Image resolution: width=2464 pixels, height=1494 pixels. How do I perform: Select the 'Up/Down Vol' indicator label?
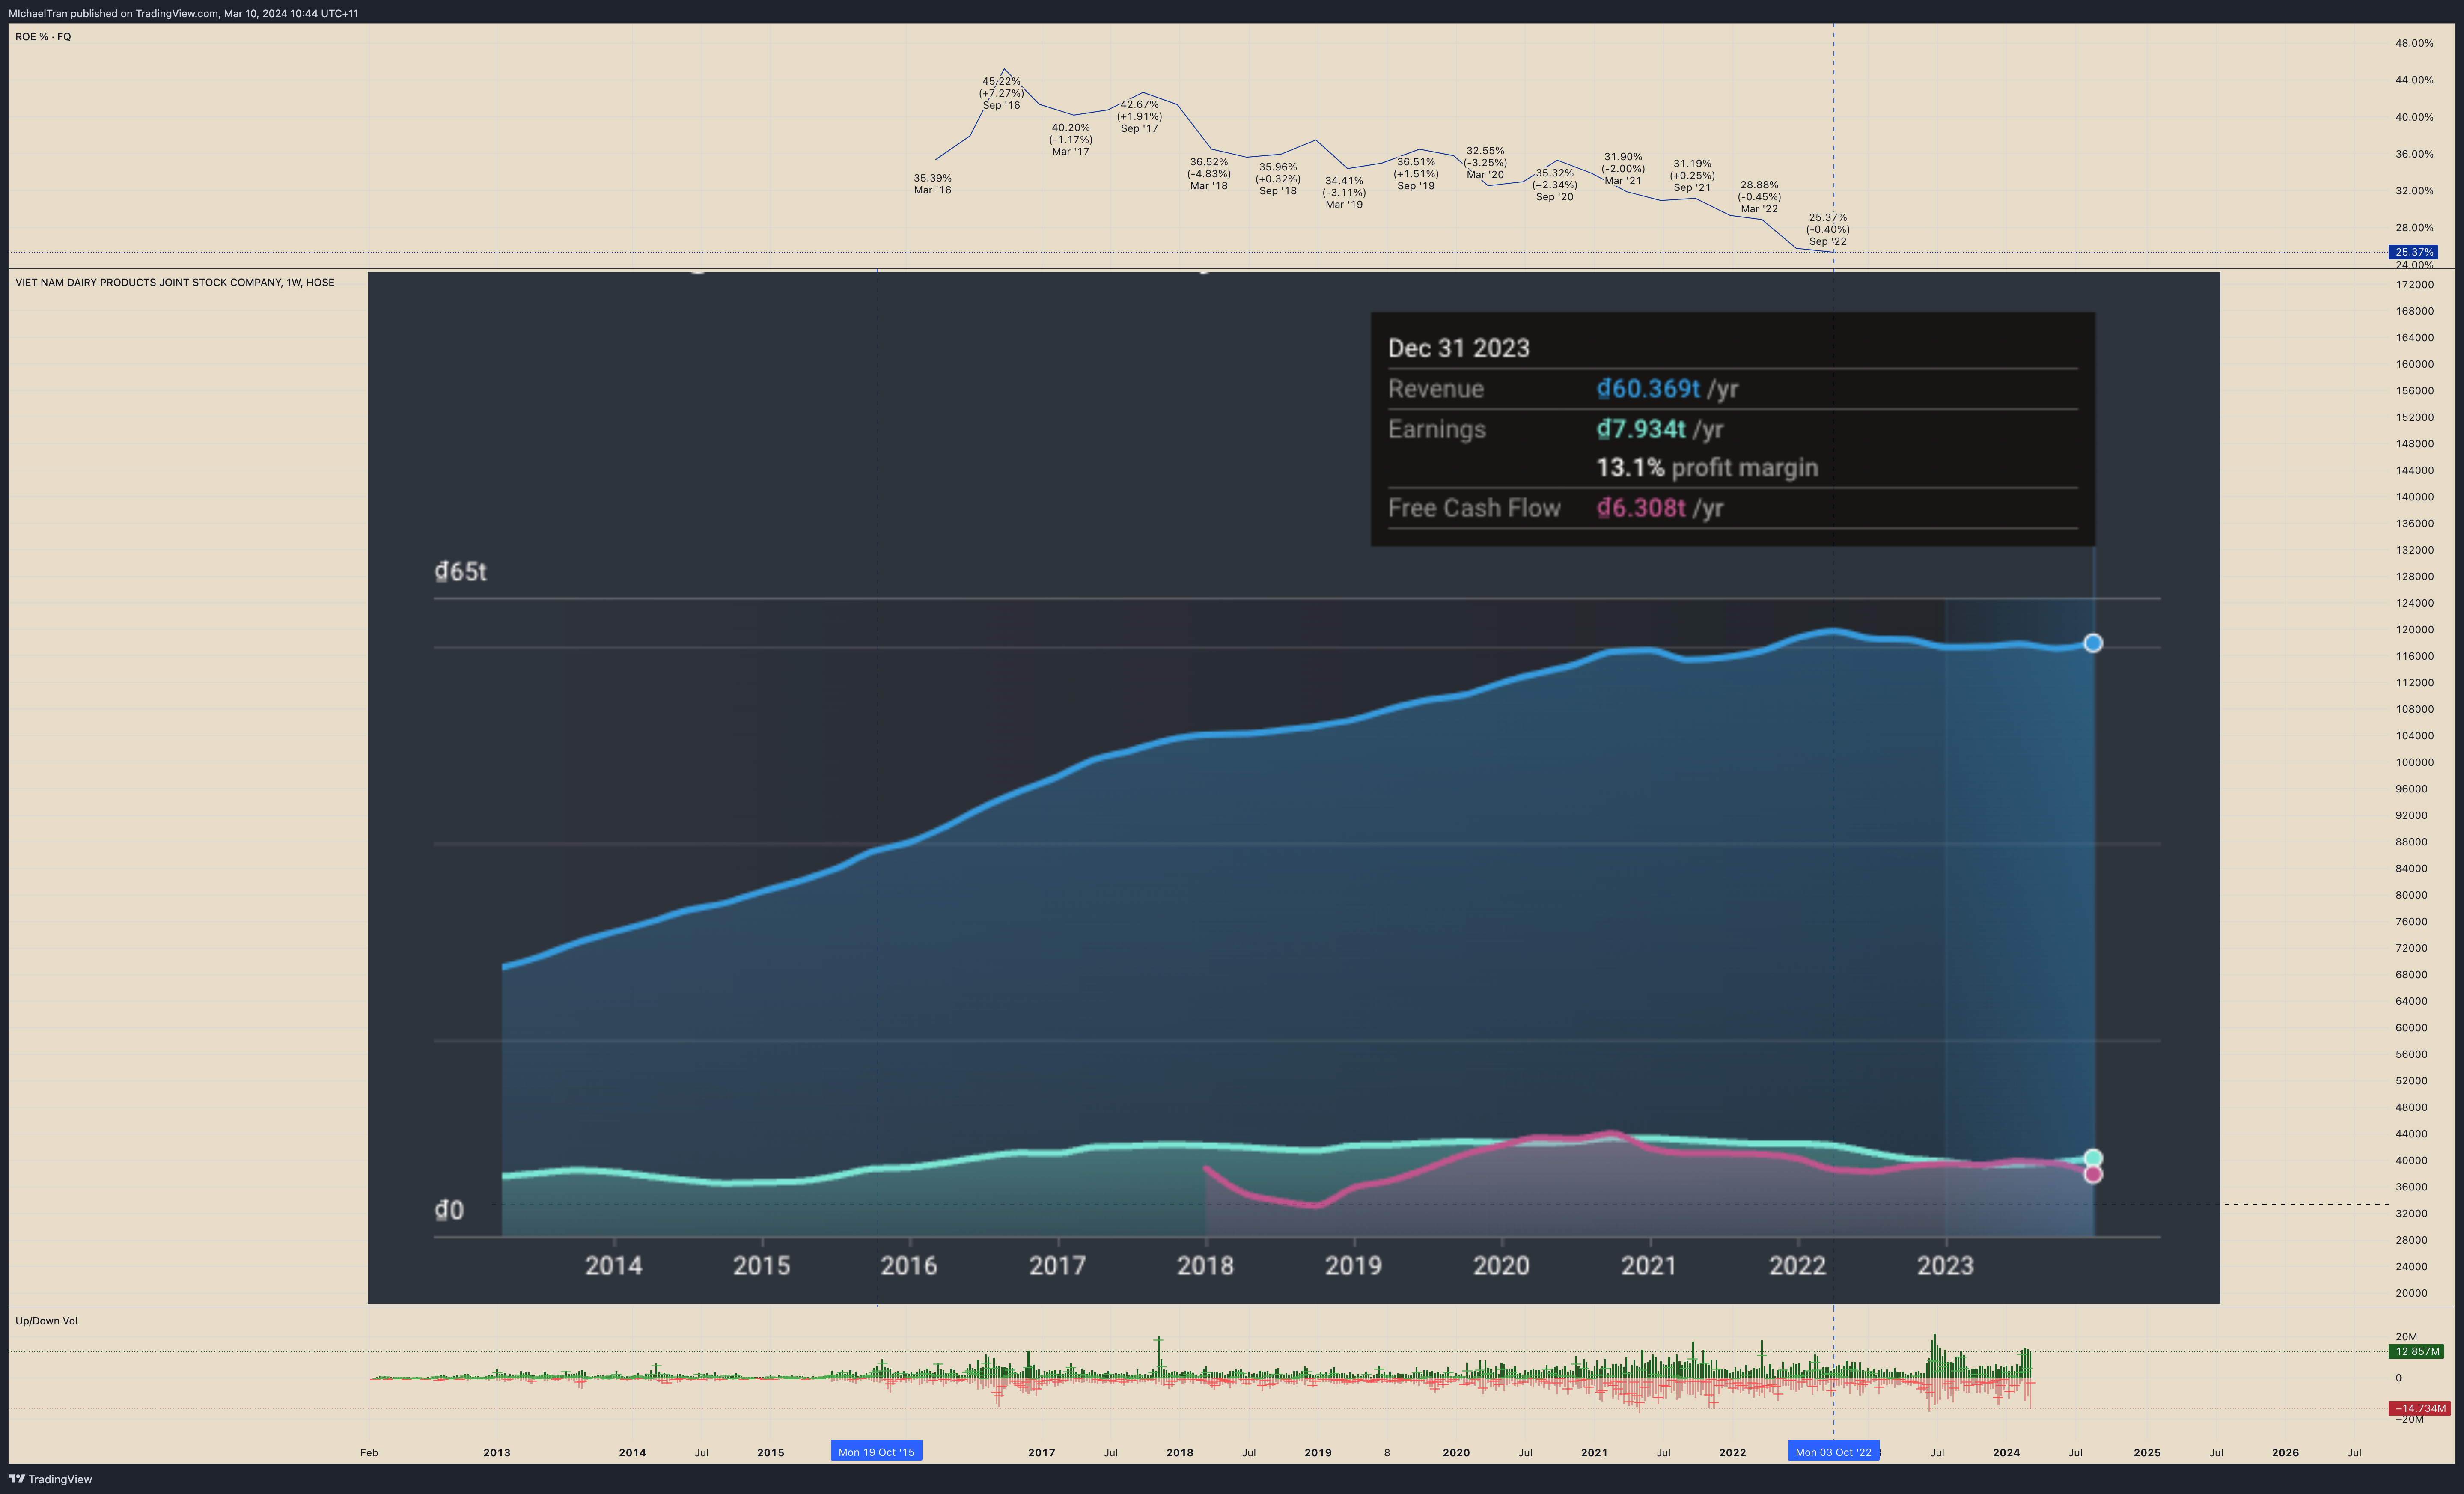(46, 1321)
